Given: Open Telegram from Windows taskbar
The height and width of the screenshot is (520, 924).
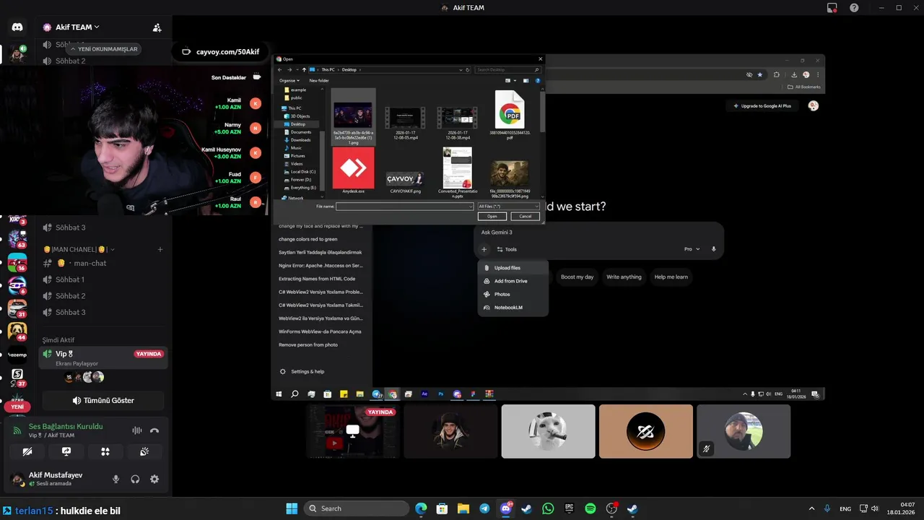Looking at the screenshot, I should pos(484,508).
